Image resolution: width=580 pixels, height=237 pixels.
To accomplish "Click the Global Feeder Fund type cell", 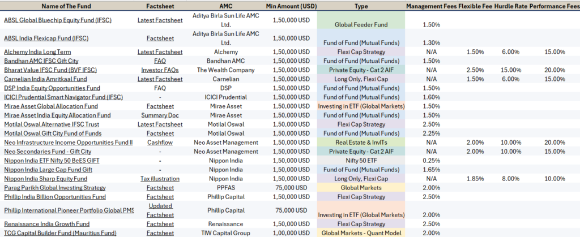I will pyautogui.click(x=361, y=20).
